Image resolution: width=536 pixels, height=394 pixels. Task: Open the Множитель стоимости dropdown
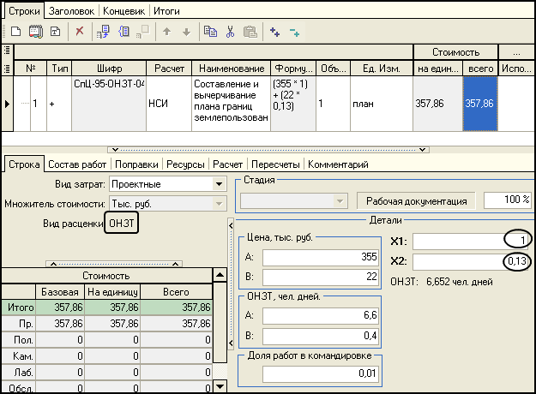coord(220,204)
